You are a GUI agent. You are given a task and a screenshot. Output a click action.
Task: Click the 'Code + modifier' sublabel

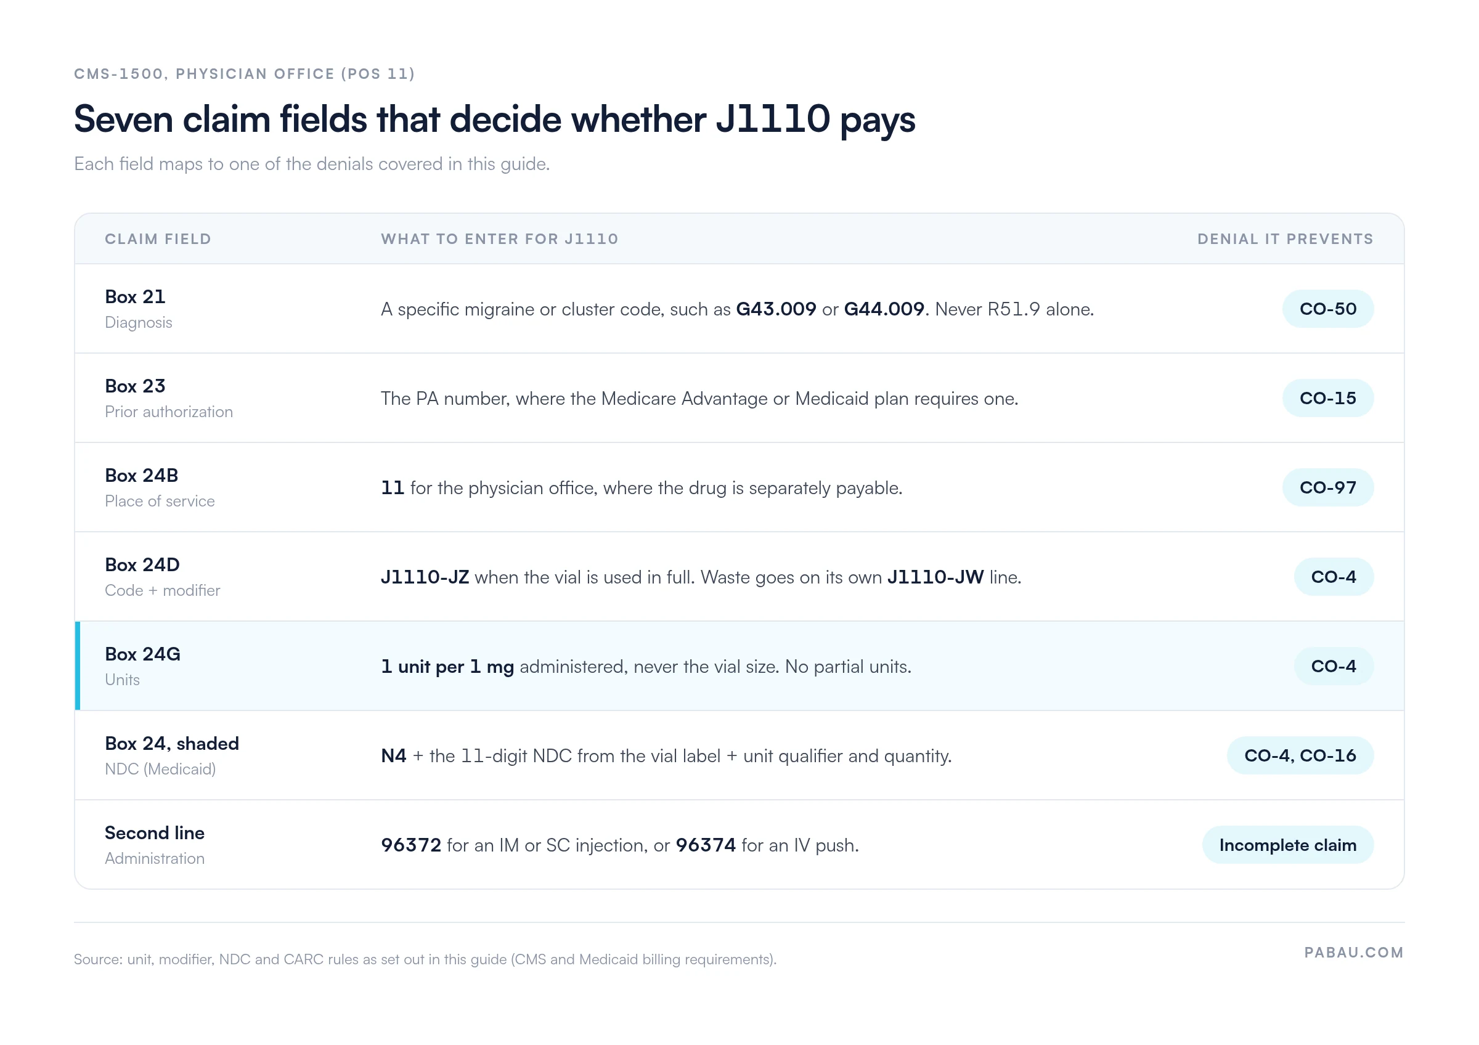click(162, 591)
